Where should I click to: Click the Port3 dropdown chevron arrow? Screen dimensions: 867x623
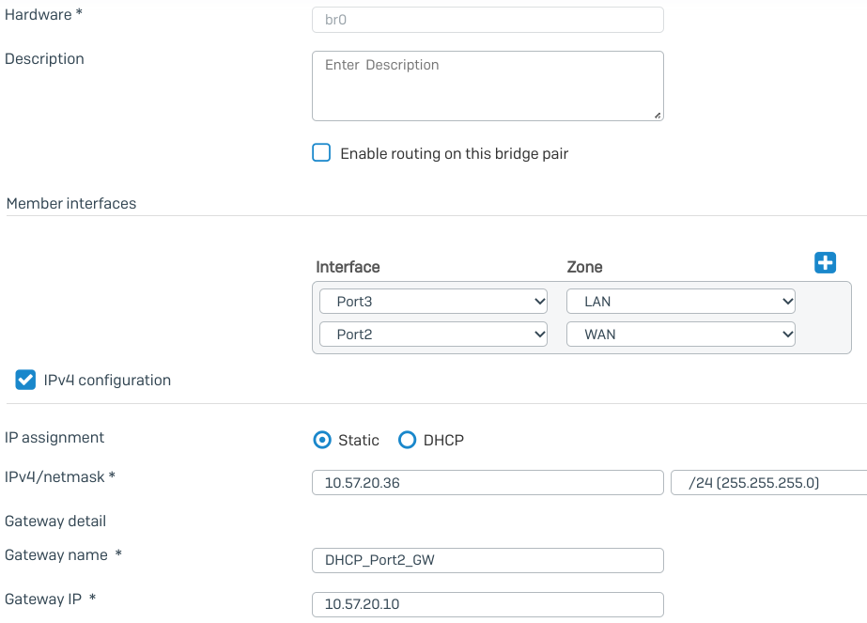click(540, 302)
